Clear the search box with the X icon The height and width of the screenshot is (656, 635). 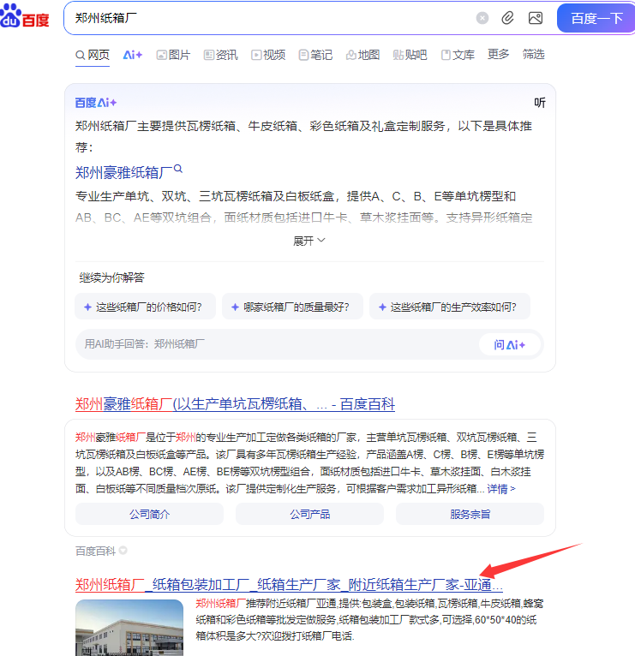click(x=482, y=18)
